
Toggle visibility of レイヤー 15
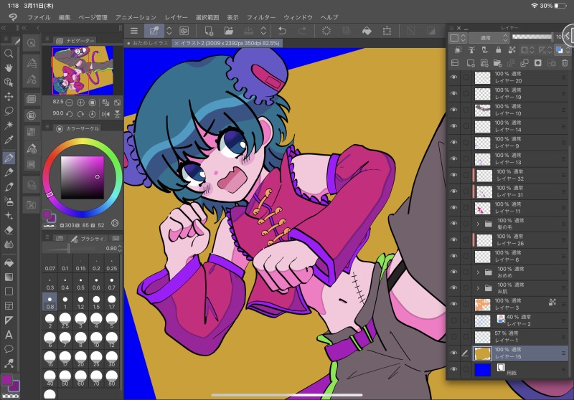tap(454, 353)
